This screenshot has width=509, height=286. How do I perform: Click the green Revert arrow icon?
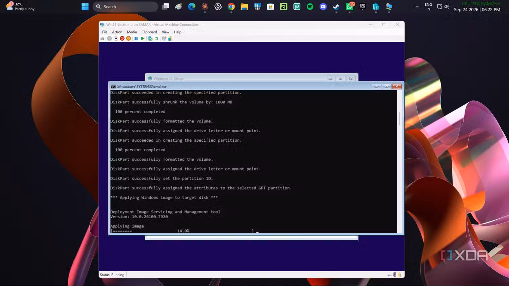156,39
